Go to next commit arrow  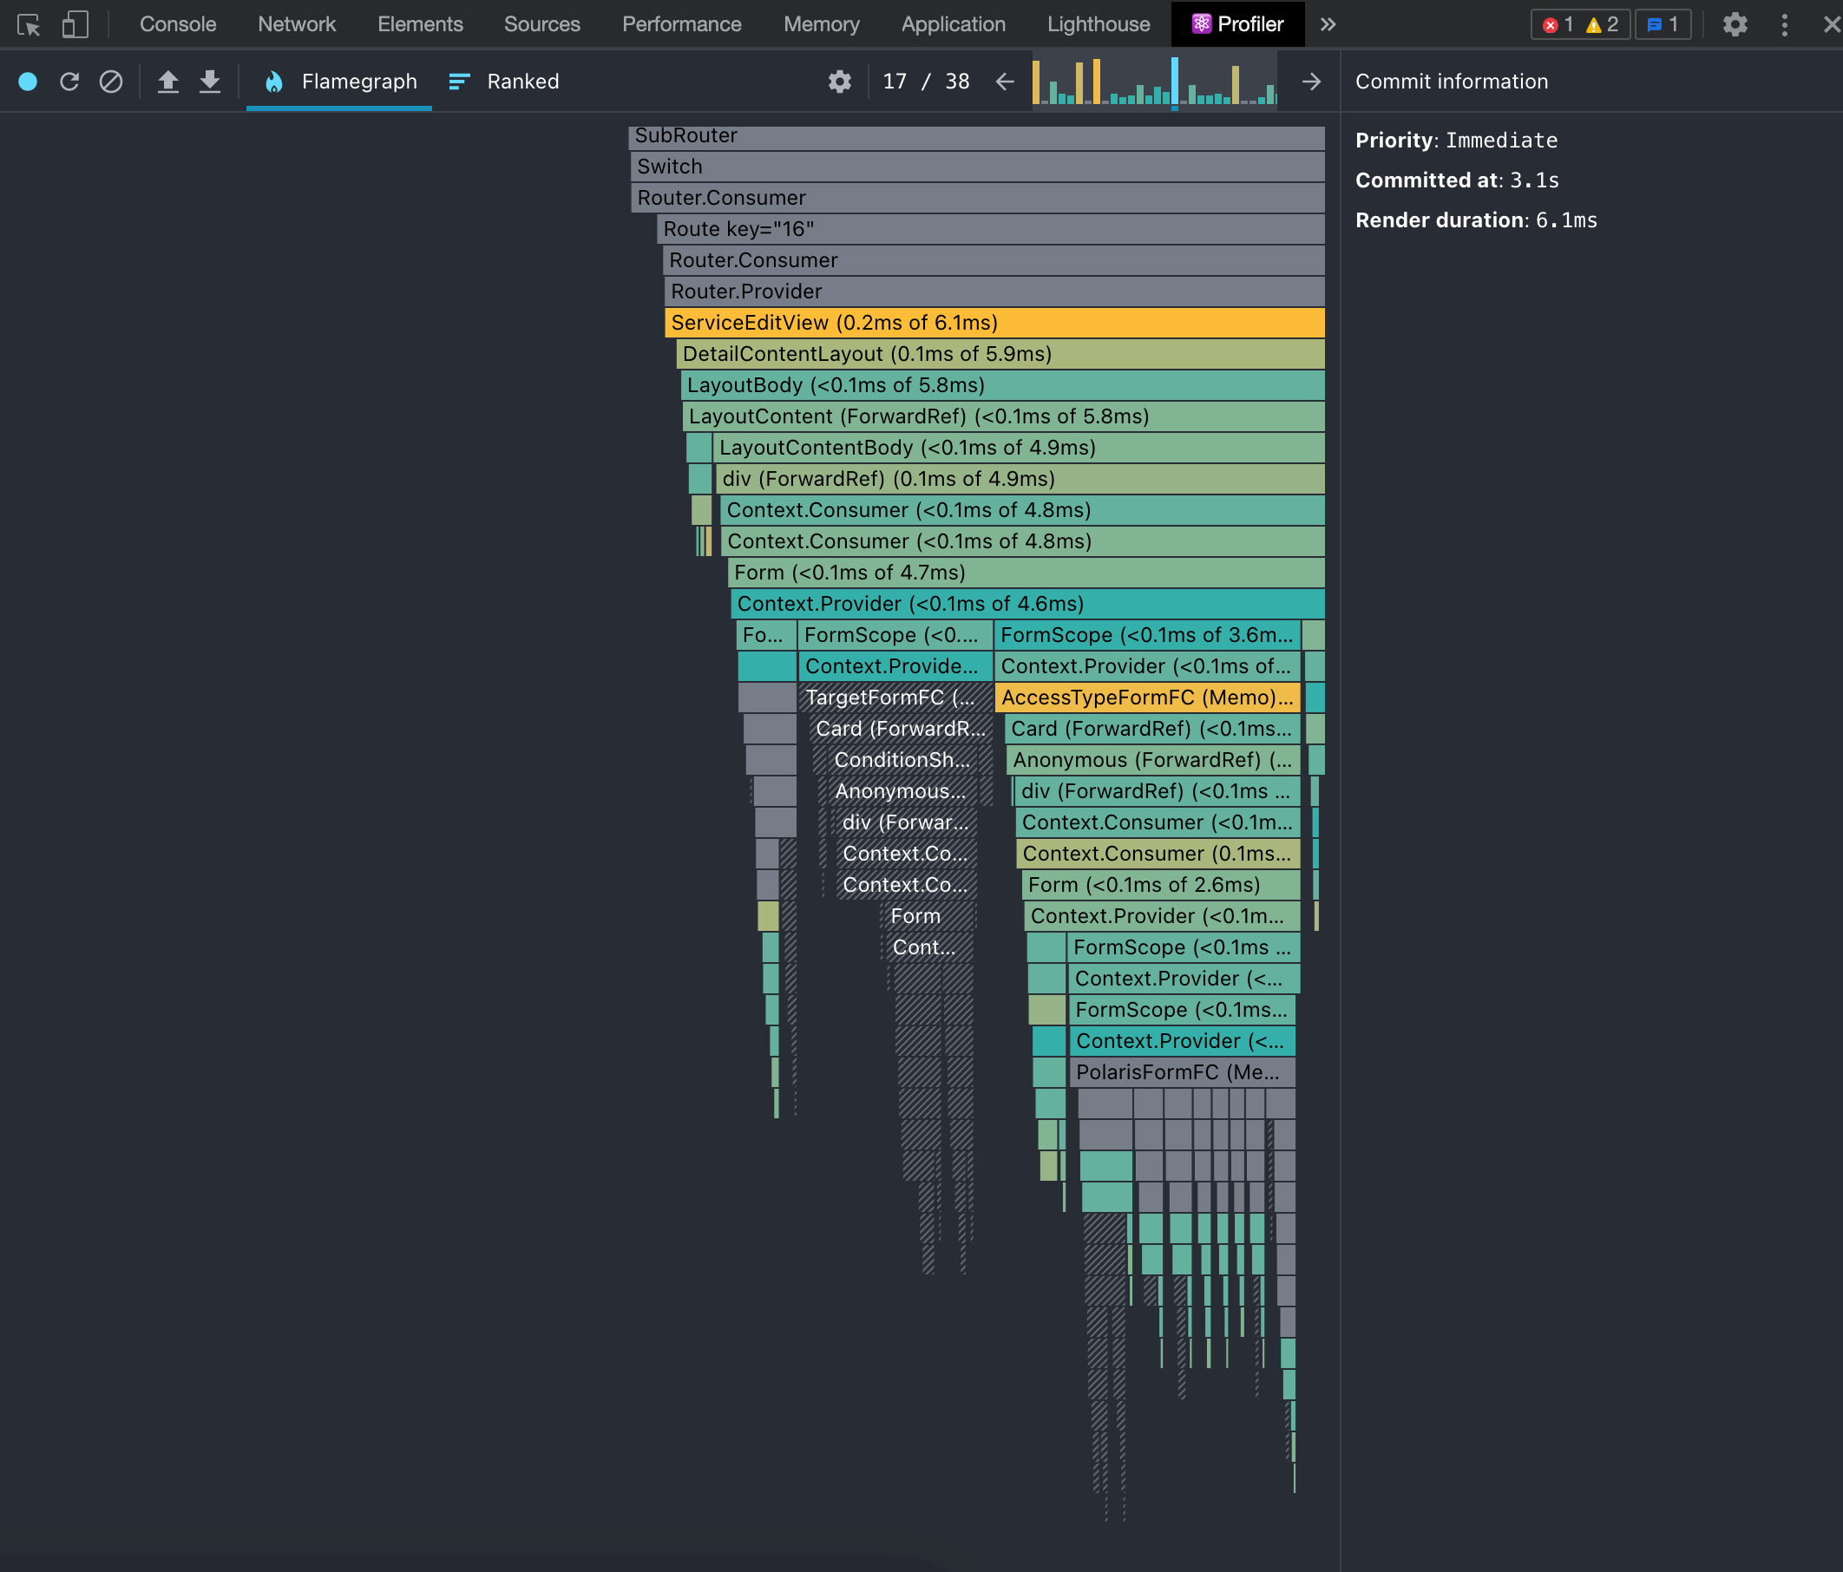click(x=1311, y=82)
